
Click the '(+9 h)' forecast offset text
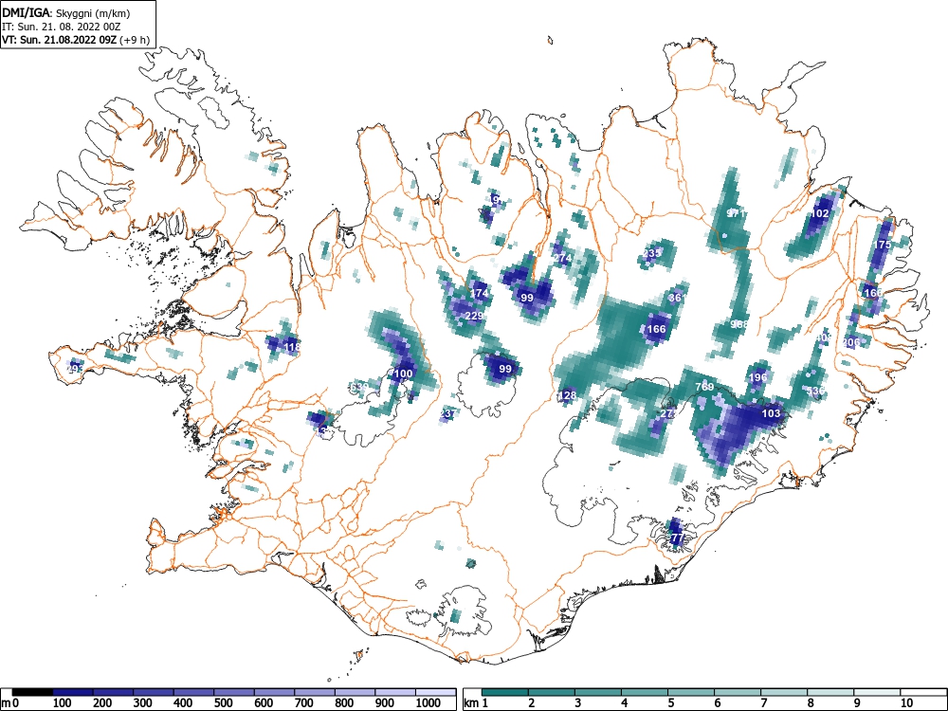coord(135,40)
